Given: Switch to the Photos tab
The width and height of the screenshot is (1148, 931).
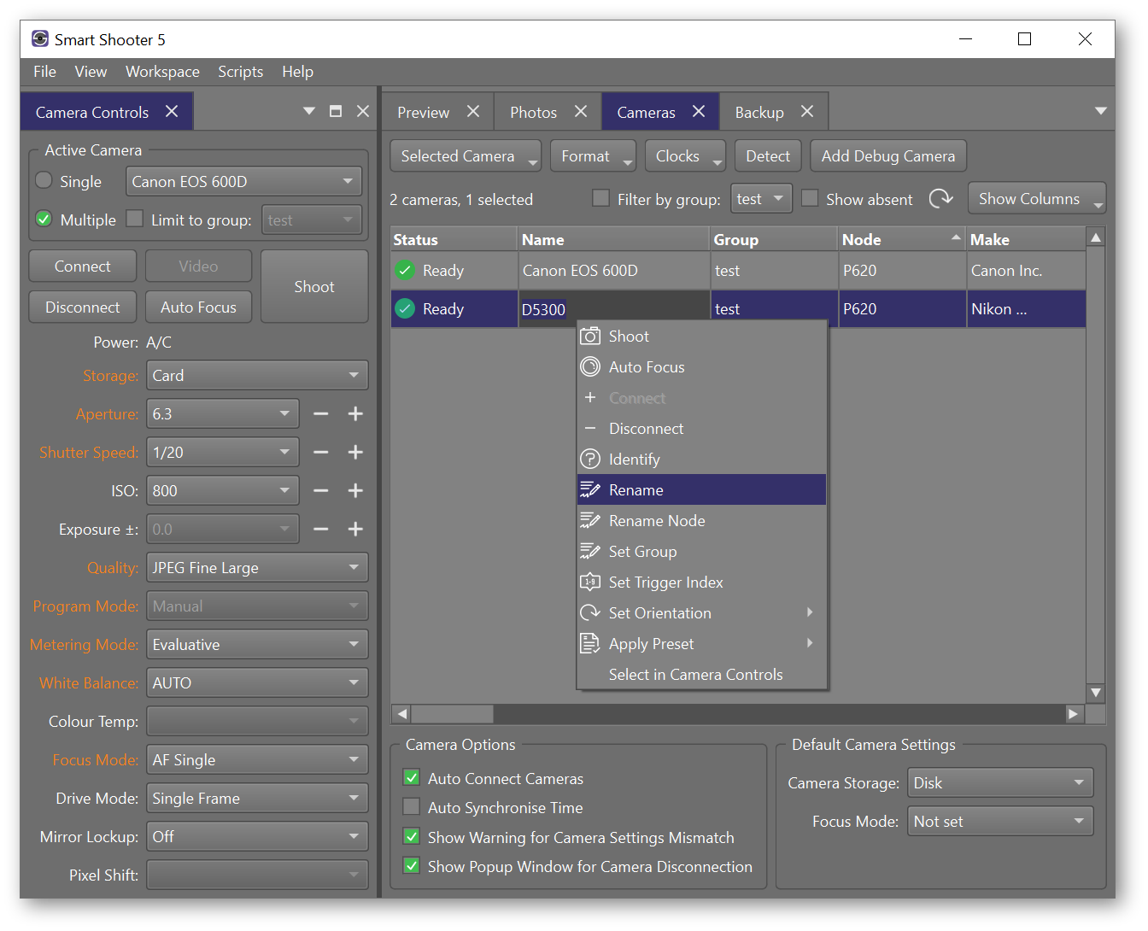Looking at the screenshot, I should (533, 113).
